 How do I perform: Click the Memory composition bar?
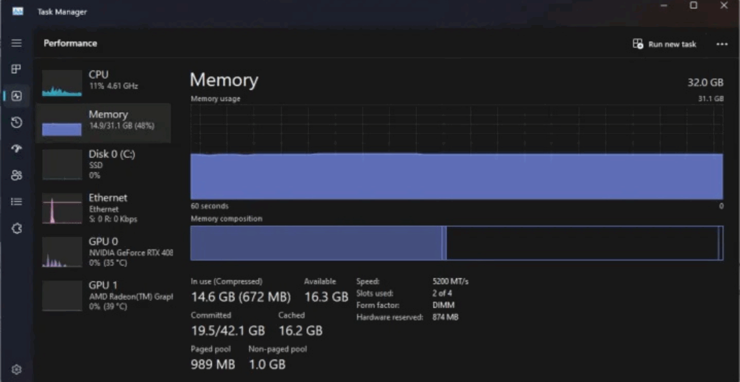click(x=456, y=243)
